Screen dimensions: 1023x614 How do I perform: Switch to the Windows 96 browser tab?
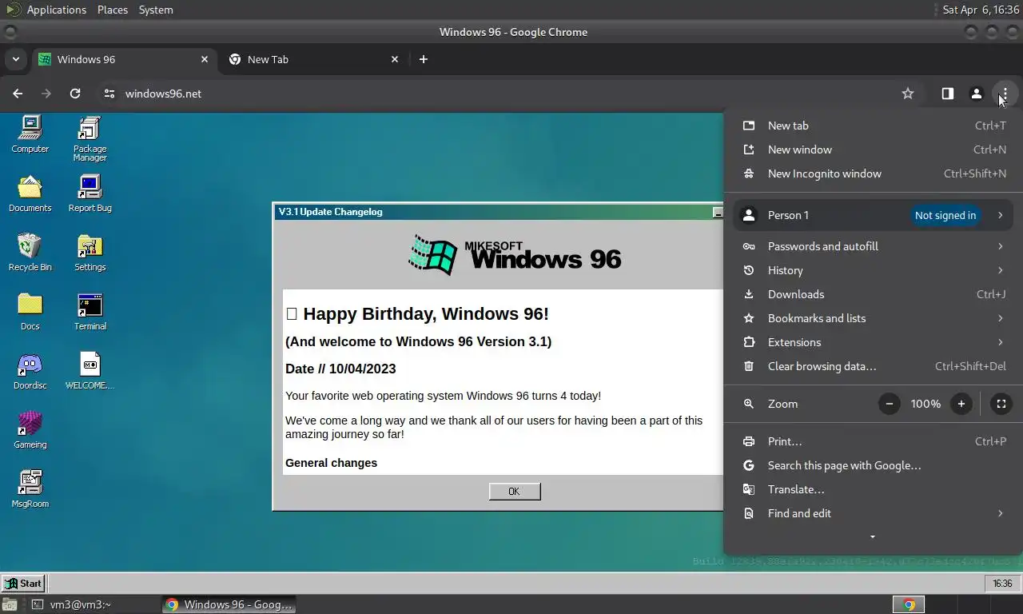point(124,59)
